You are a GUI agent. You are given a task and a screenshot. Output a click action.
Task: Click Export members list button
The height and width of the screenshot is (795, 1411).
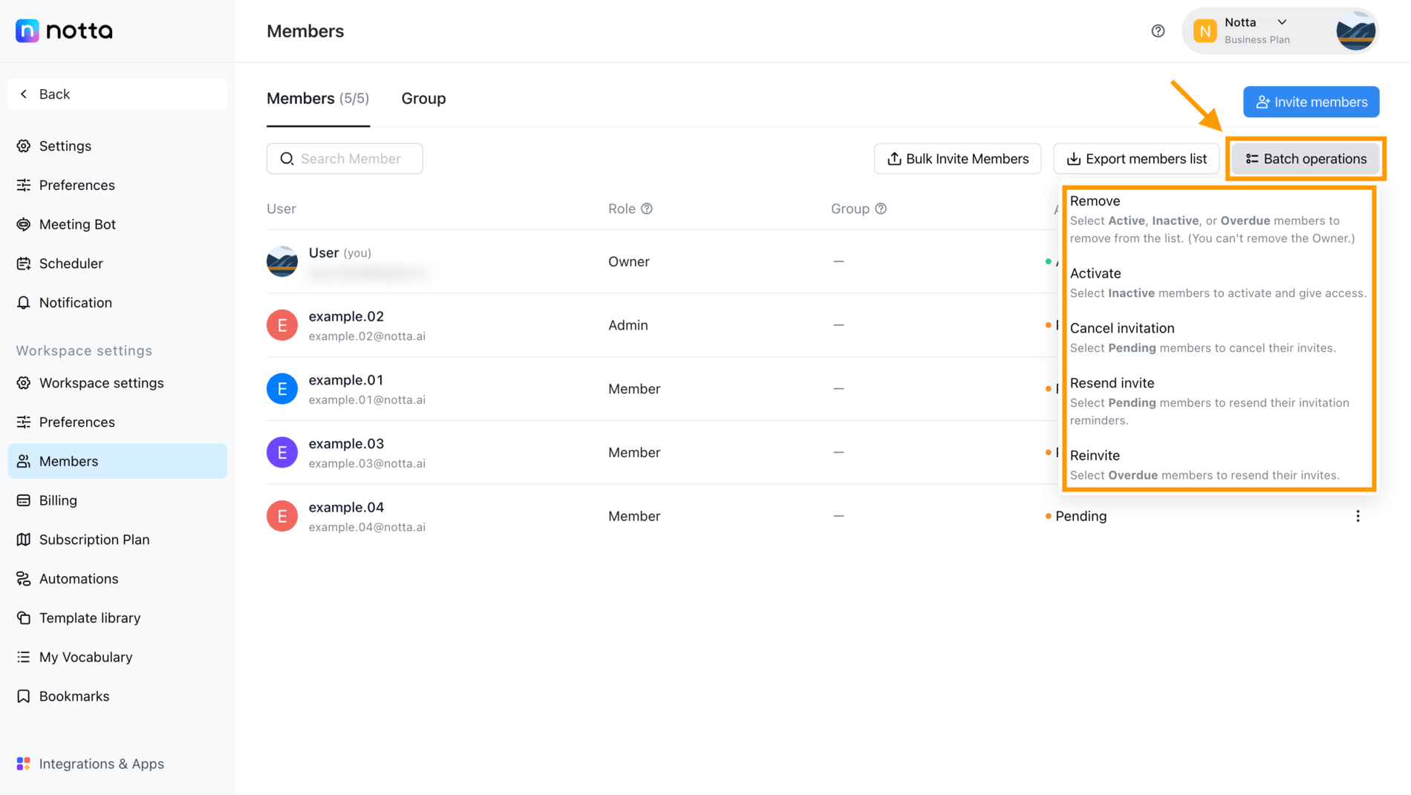click(x=1136, y=159)
